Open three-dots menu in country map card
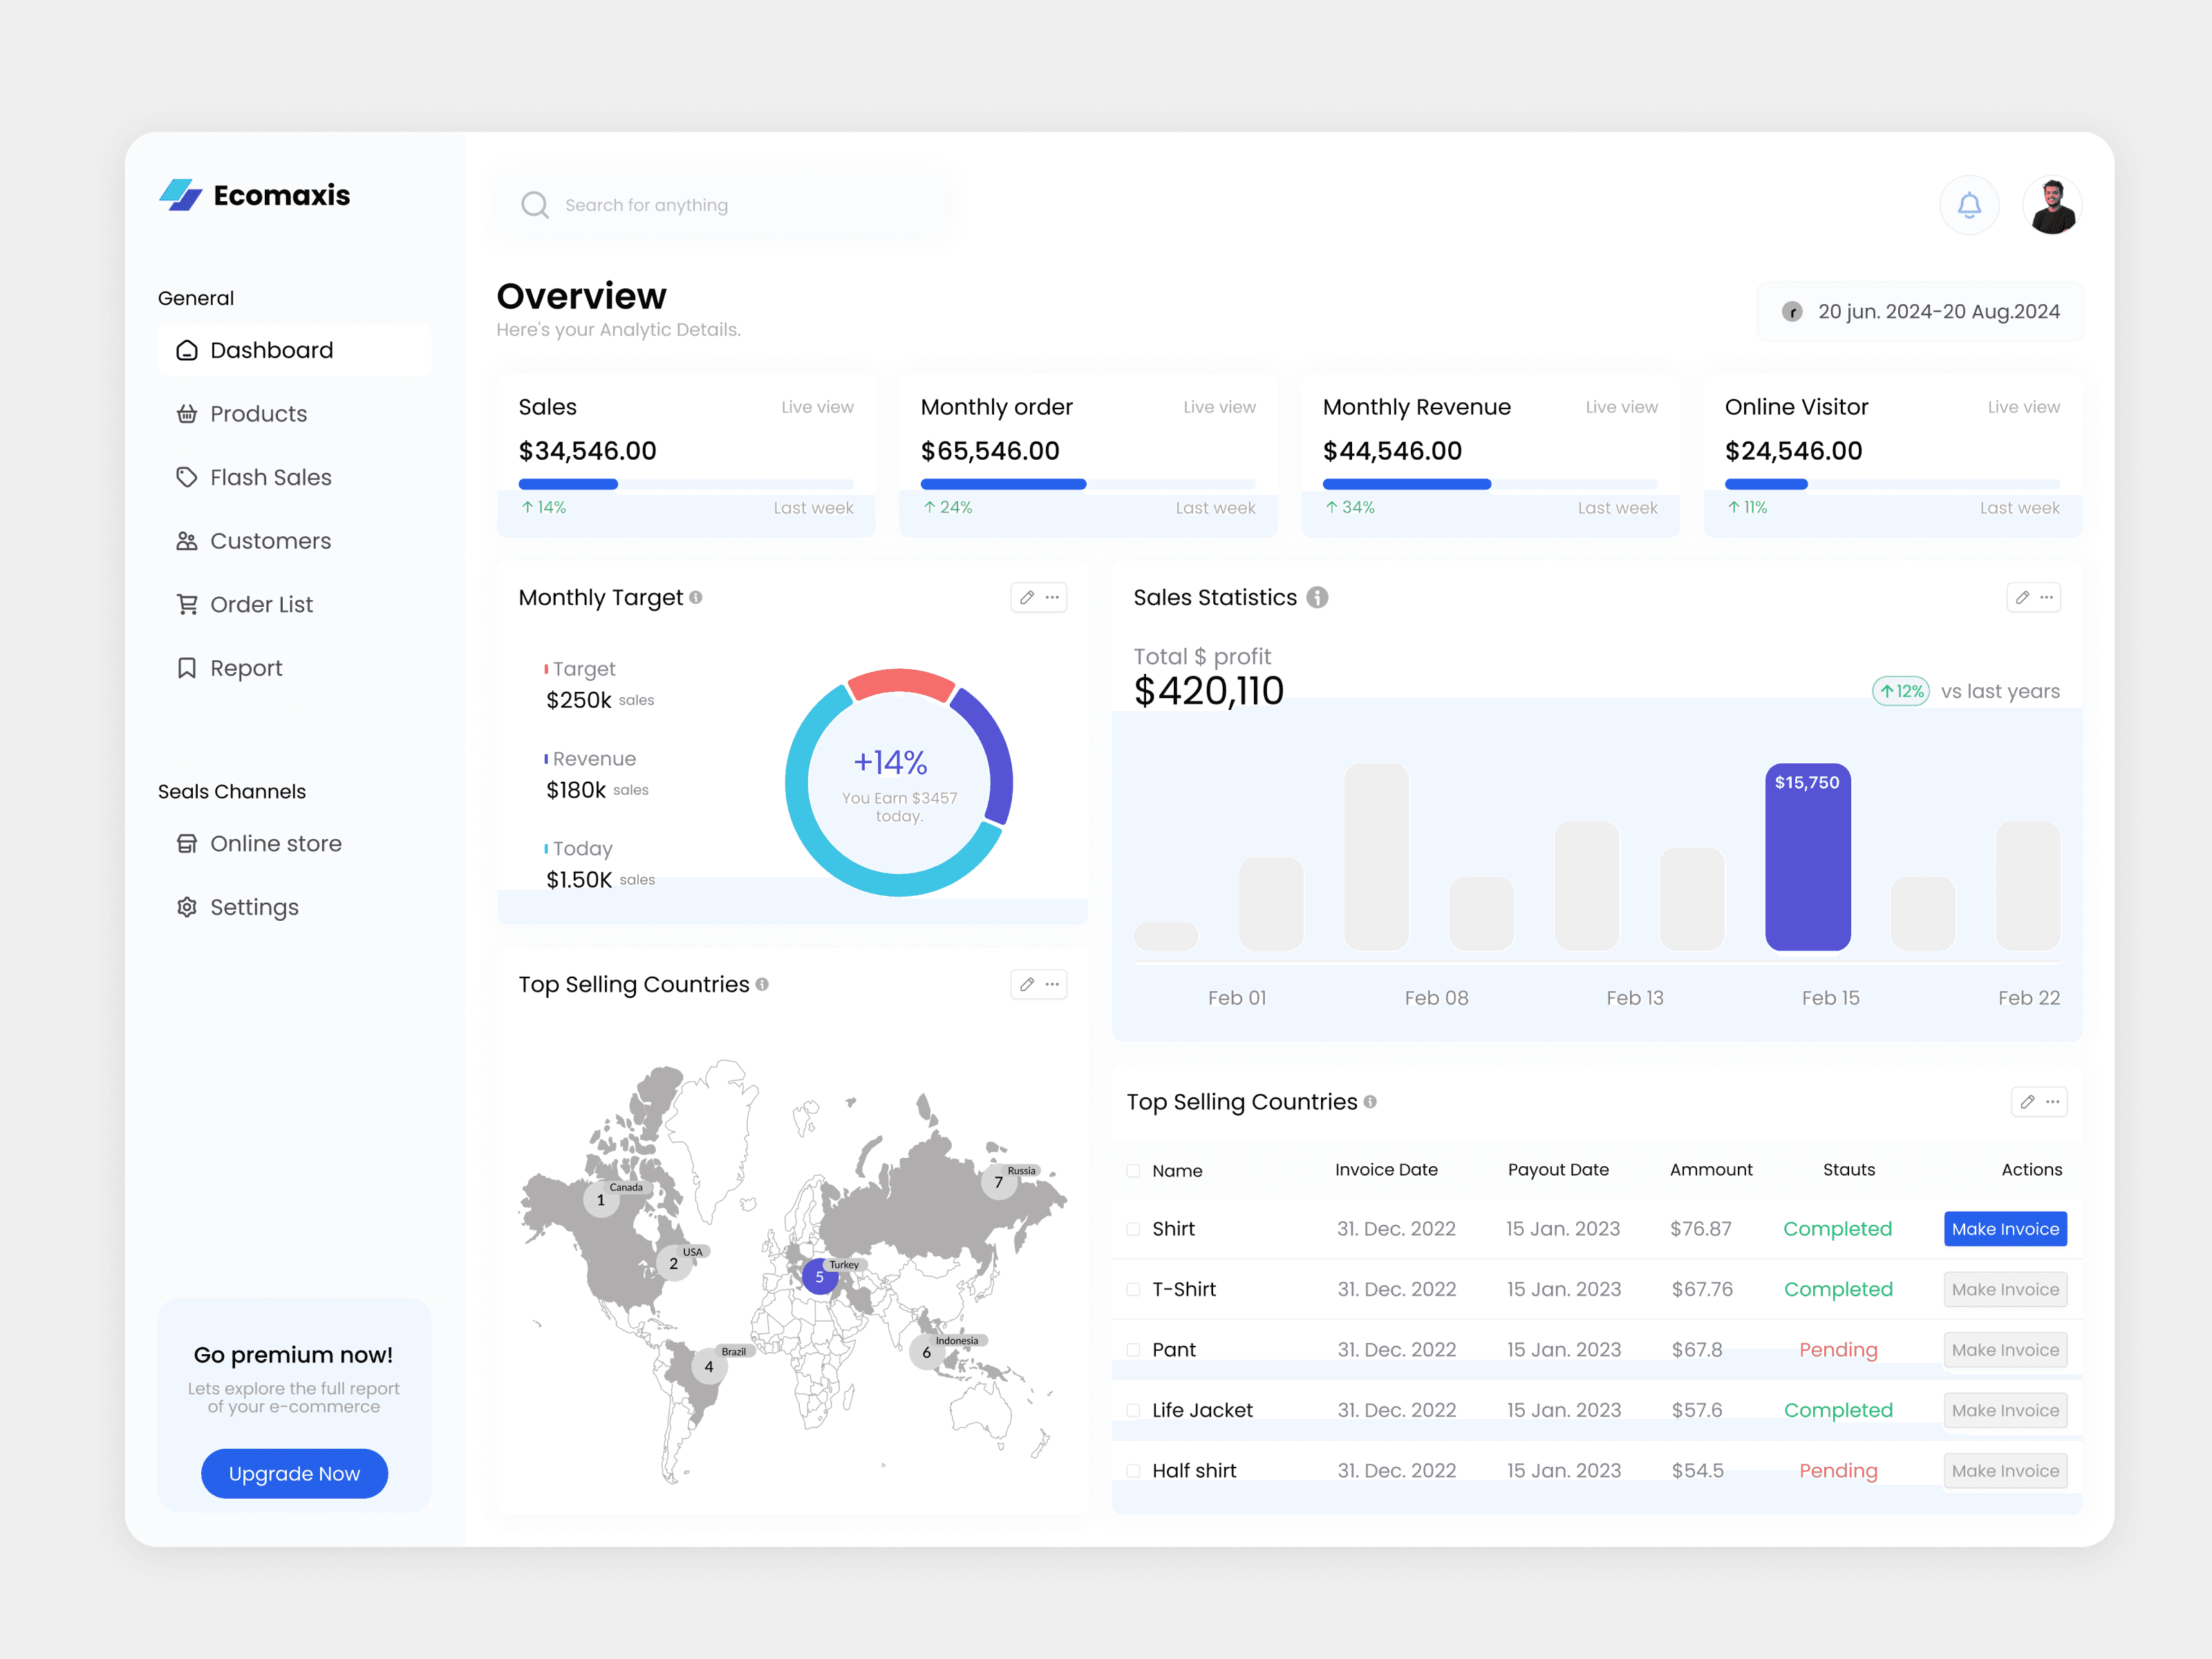This screenshot has height=1659, width=2212. click(1052, 984)
